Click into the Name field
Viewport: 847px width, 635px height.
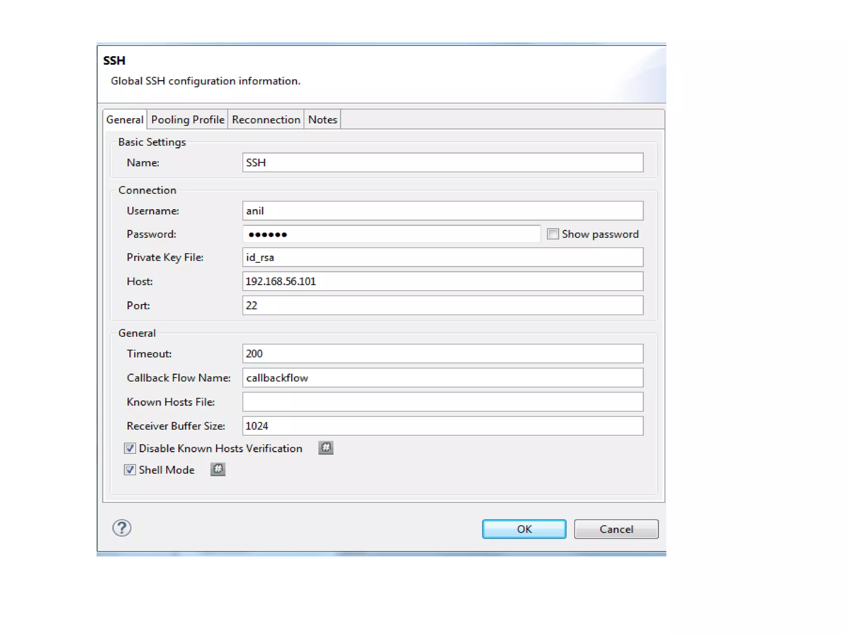coord(442,163)
